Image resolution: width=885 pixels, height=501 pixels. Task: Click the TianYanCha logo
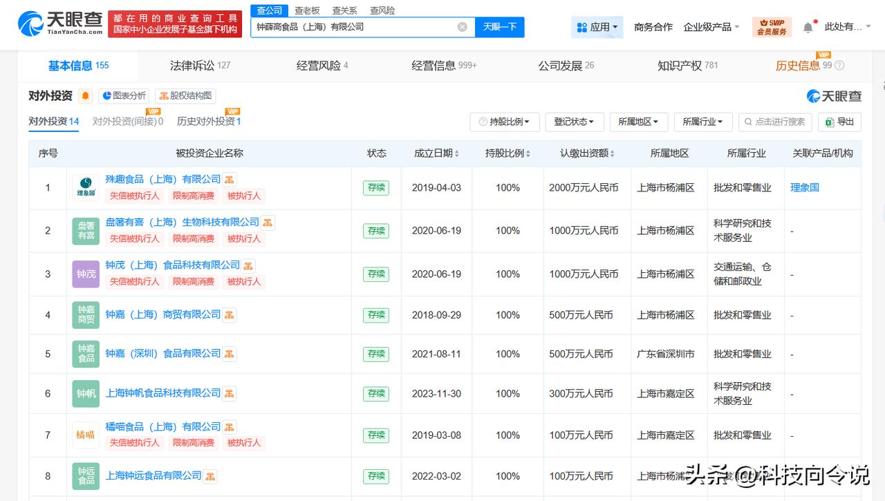tap(61, 24)
